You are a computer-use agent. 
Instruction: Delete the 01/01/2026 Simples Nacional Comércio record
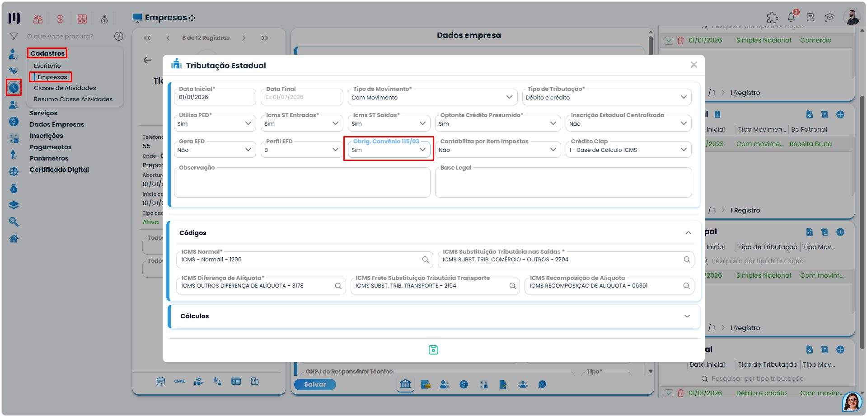point(680,40)
